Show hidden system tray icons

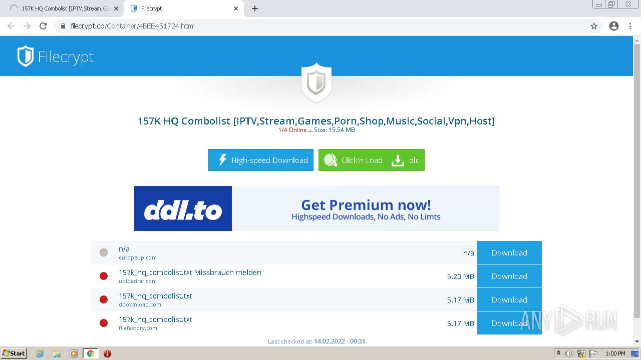point(558,353)
